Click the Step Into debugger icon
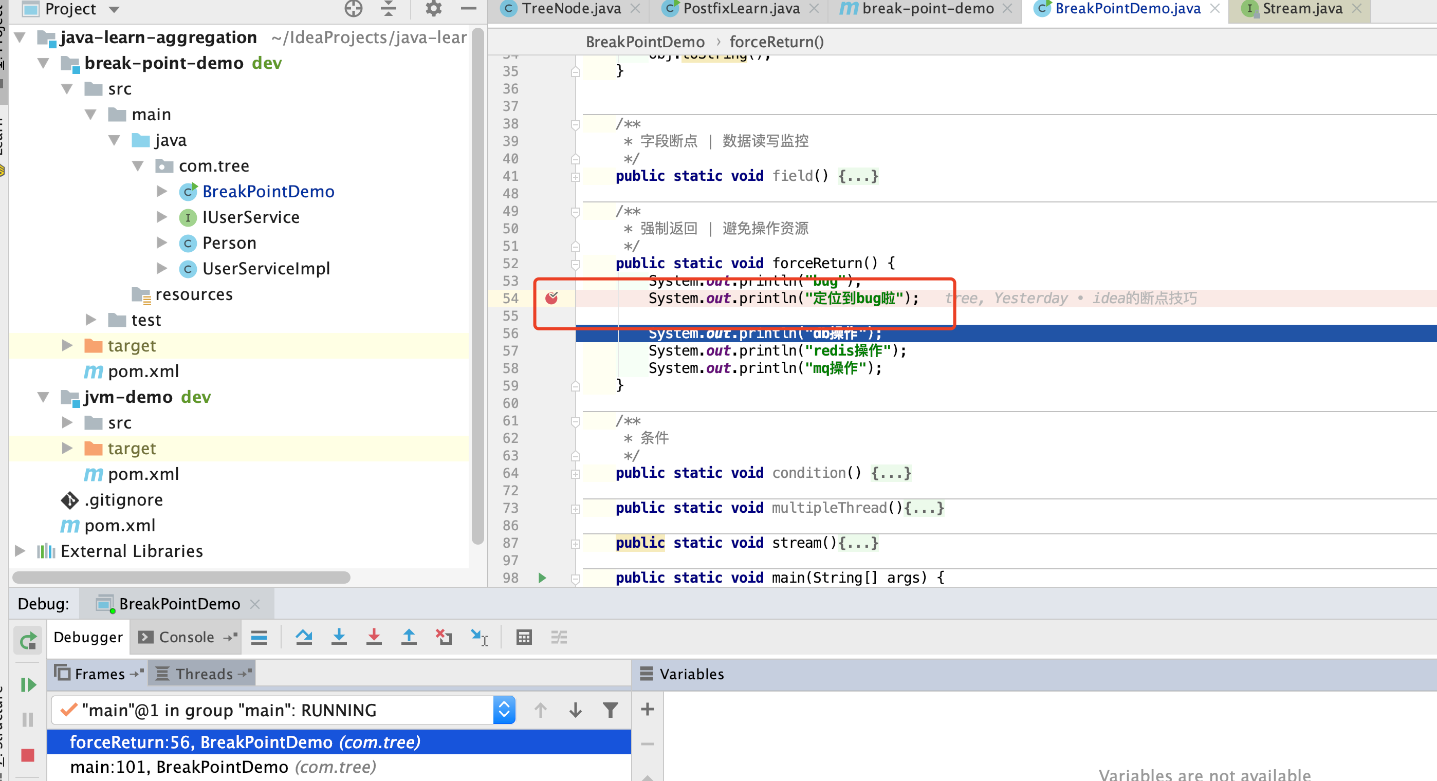The width and height of the screenshot is (1437, 781). point(339,637)
